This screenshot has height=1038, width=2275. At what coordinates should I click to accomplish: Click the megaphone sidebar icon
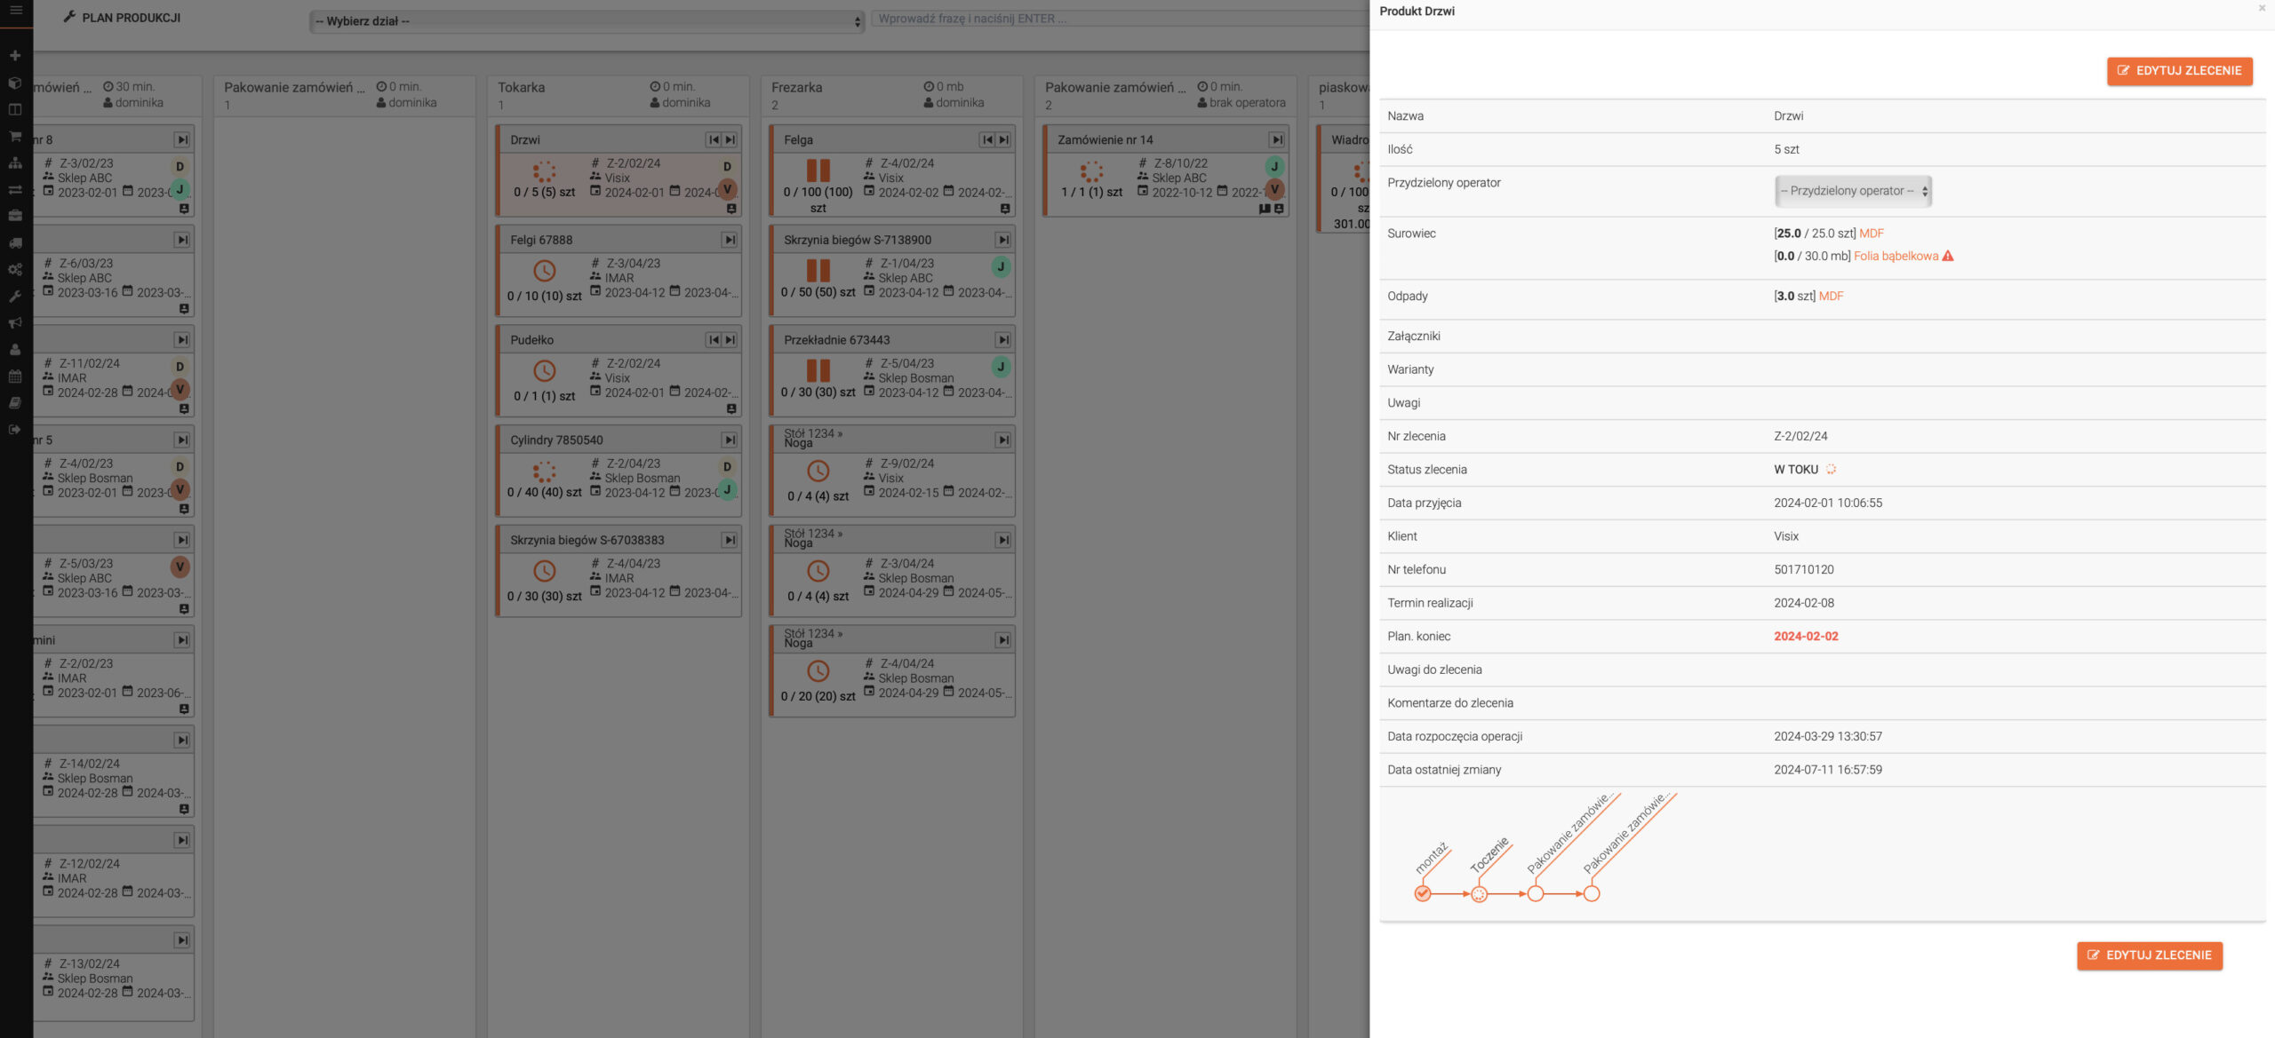pos(15,323)
